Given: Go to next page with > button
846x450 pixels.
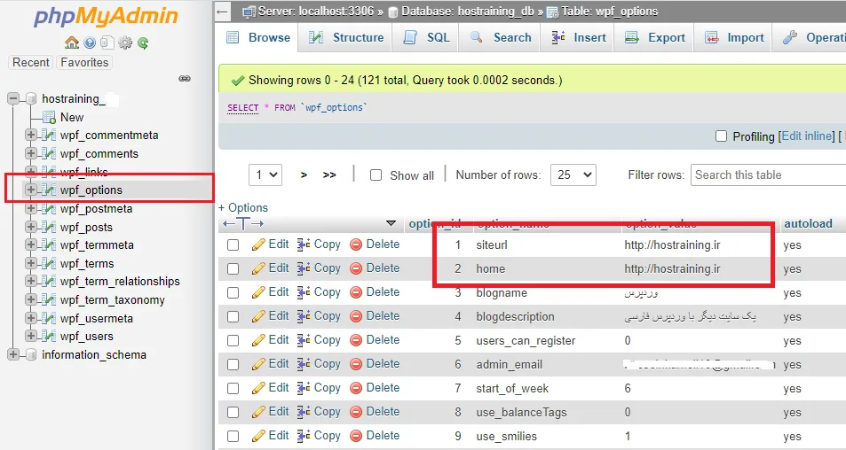Looking at the screenshot, I should click(x=304, y=175).
